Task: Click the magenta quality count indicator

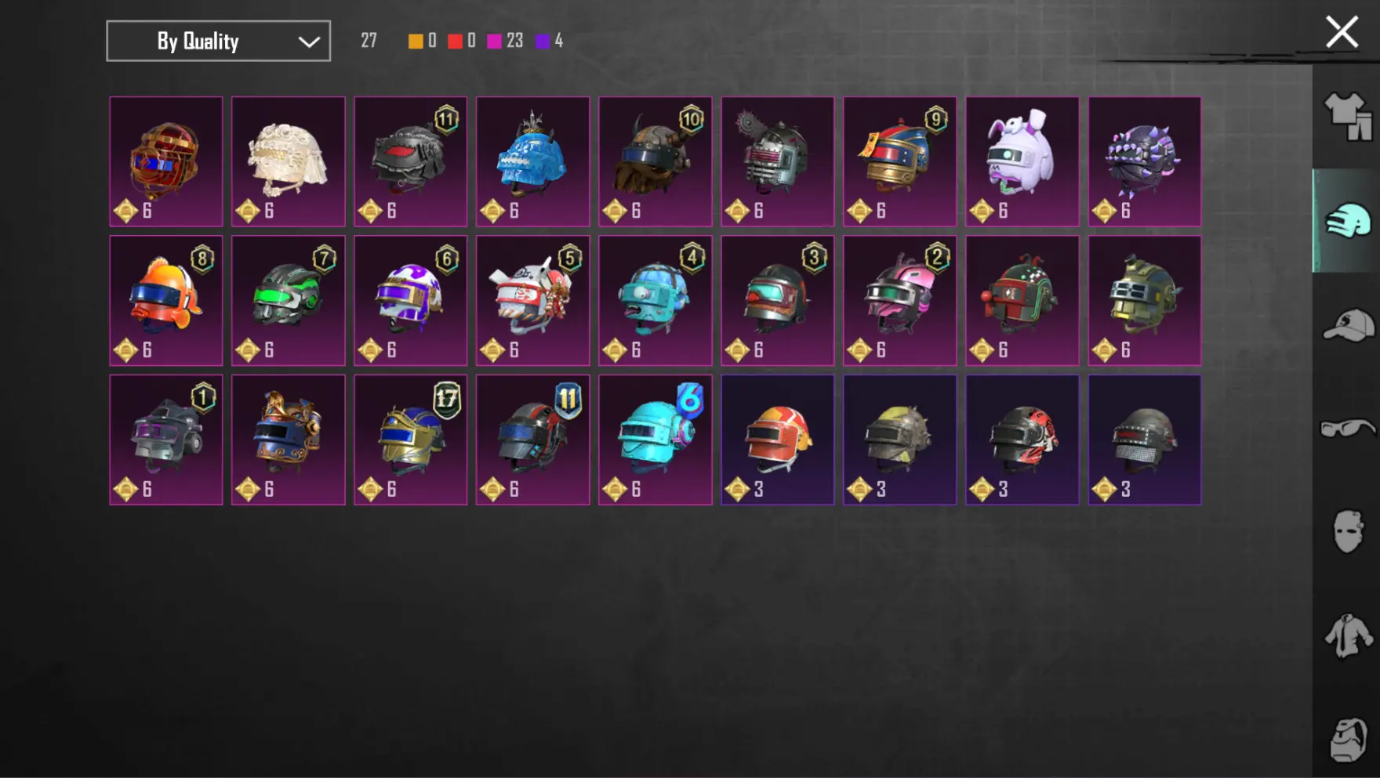Action: (504, 41)
